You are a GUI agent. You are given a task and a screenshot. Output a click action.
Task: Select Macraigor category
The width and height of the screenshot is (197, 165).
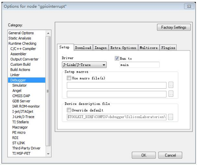(x=20, y=127)
